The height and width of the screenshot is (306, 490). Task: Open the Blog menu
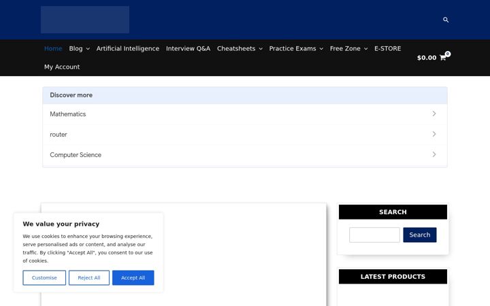tap(76, 49)
